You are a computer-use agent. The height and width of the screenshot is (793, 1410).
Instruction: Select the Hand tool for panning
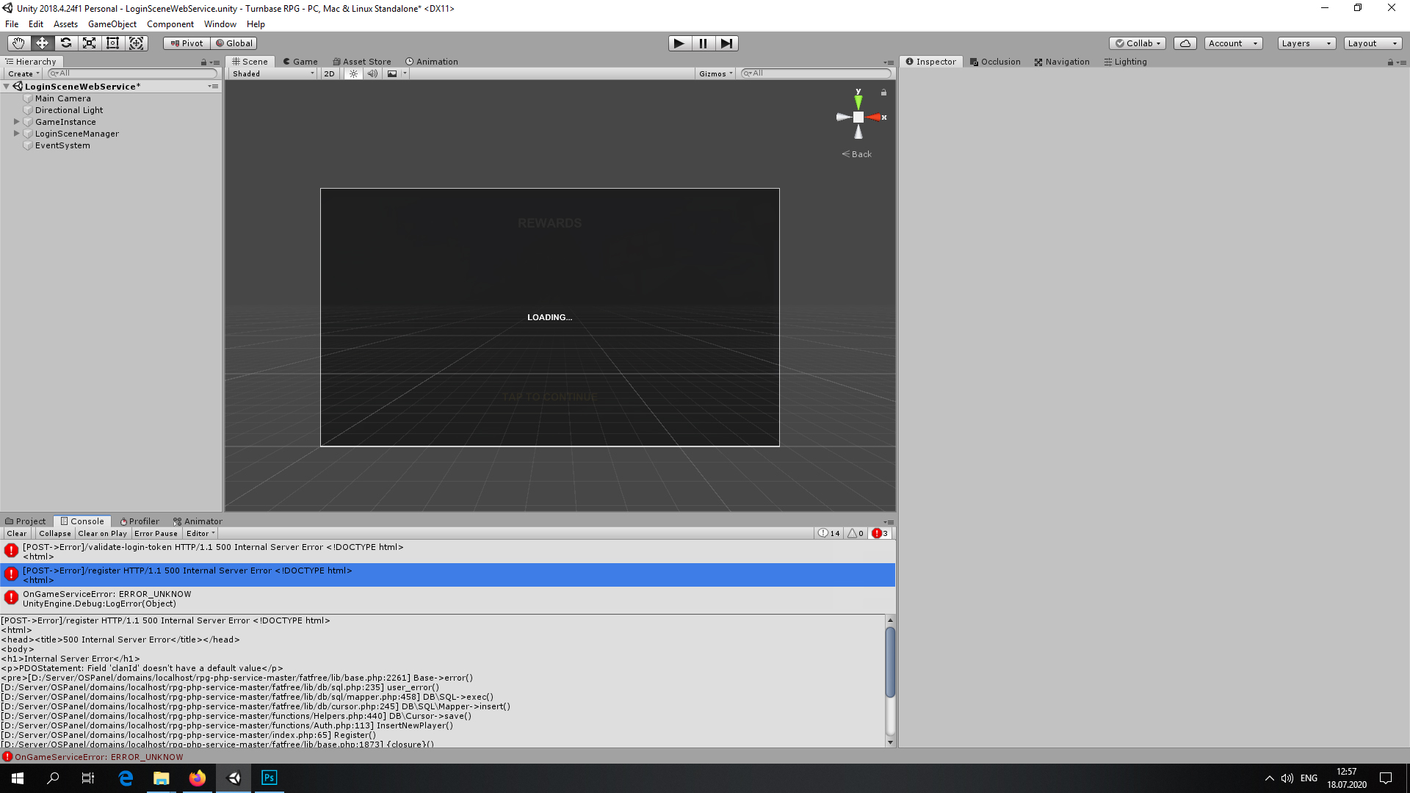pos(18,43)
